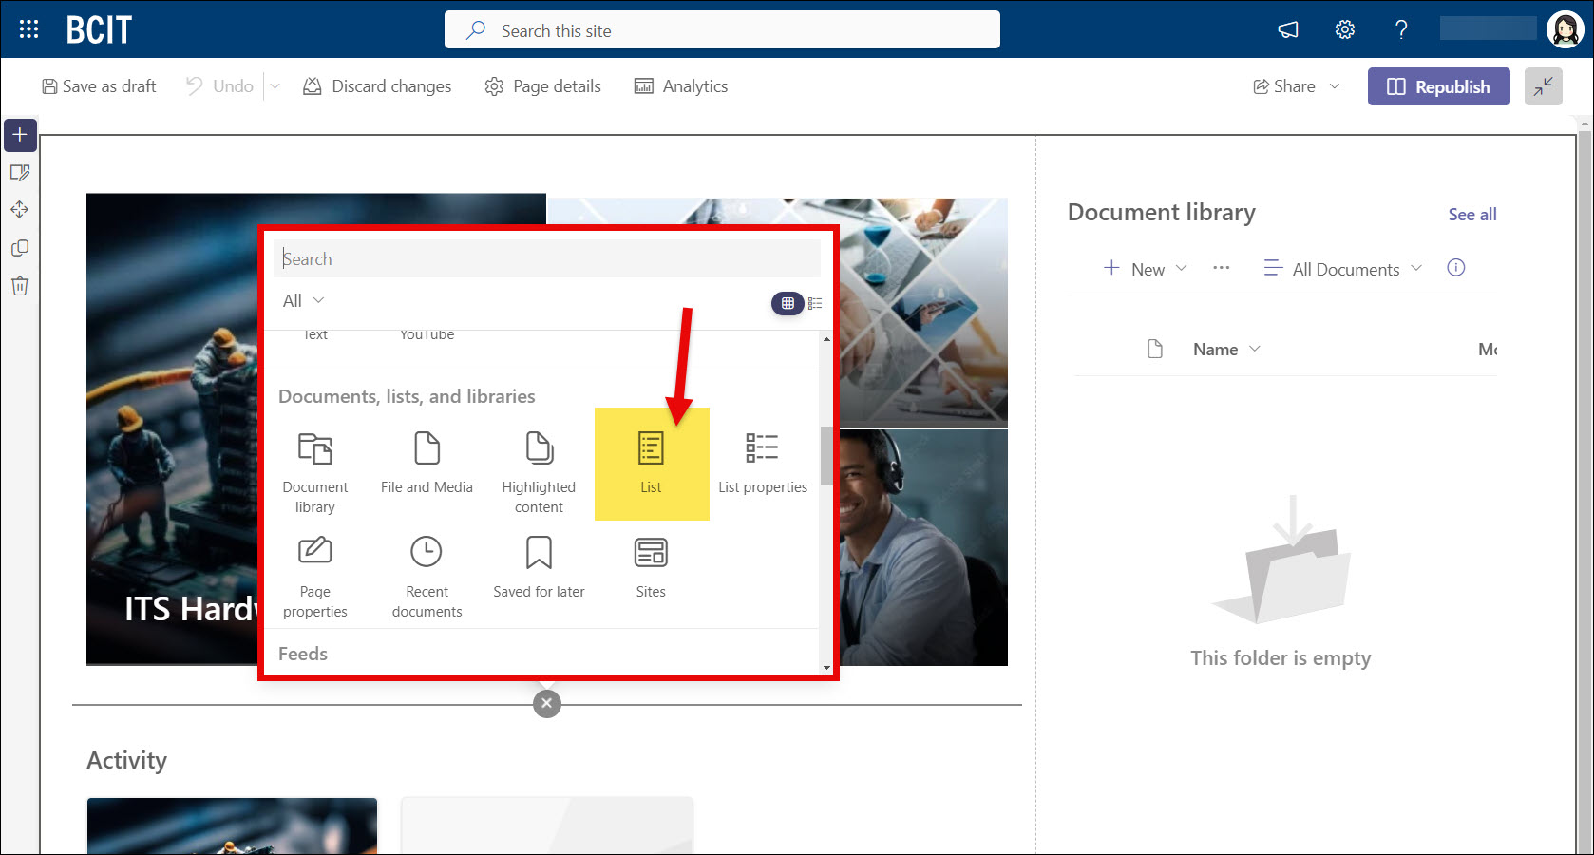Open Analytics
Image resolution: width=1594 pixels, height=855 pixels.
pos(681,86)
